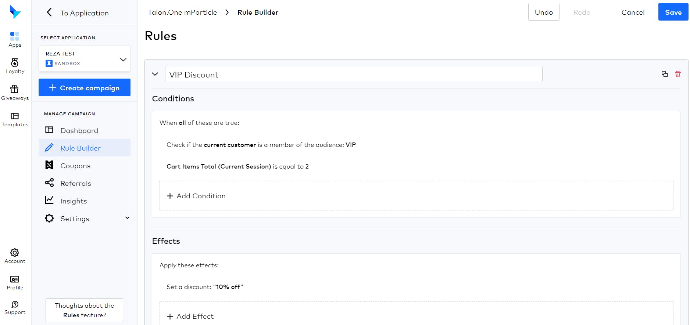Expand the Settings submenu chevron

click(x=127, y=218)
